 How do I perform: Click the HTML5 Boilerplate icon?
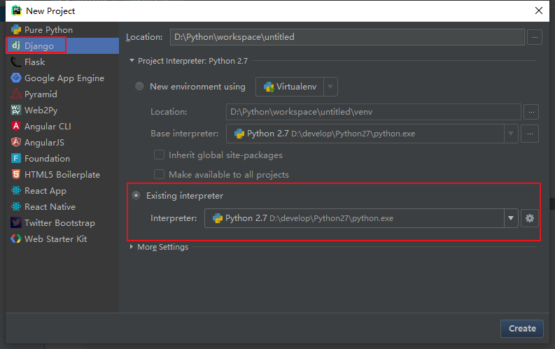pos(16,174)
